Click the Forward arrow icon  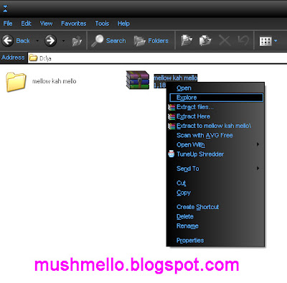coord(50,40)
